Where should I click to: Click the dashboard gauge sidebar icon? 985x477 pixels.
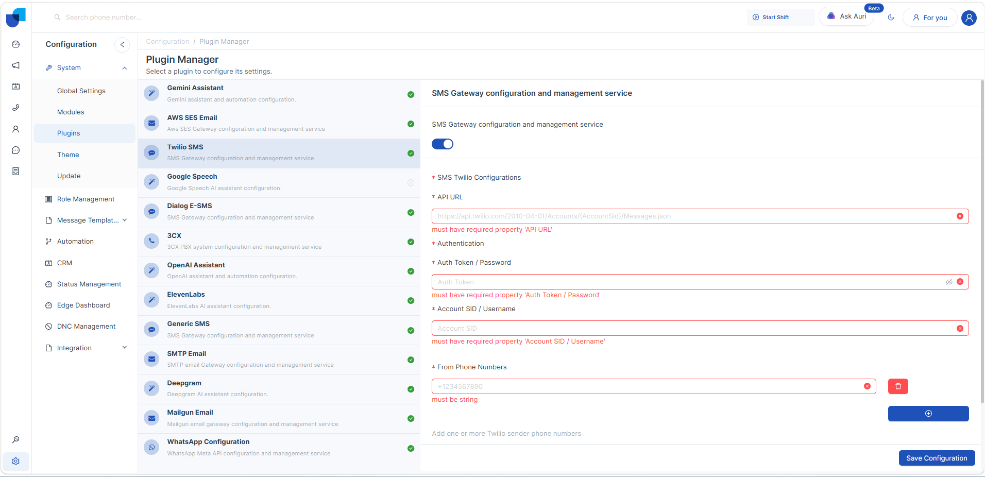pos(16,44)
